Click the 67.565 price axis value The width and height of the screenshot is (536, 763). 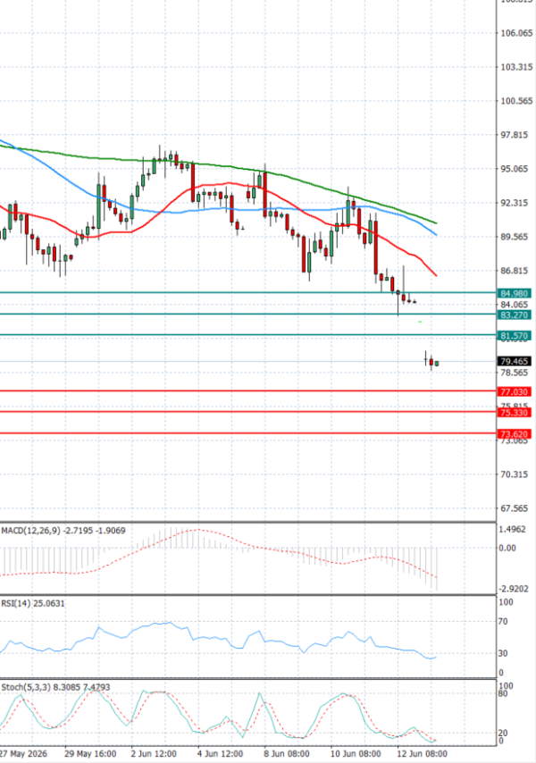(x=514, y=508)
